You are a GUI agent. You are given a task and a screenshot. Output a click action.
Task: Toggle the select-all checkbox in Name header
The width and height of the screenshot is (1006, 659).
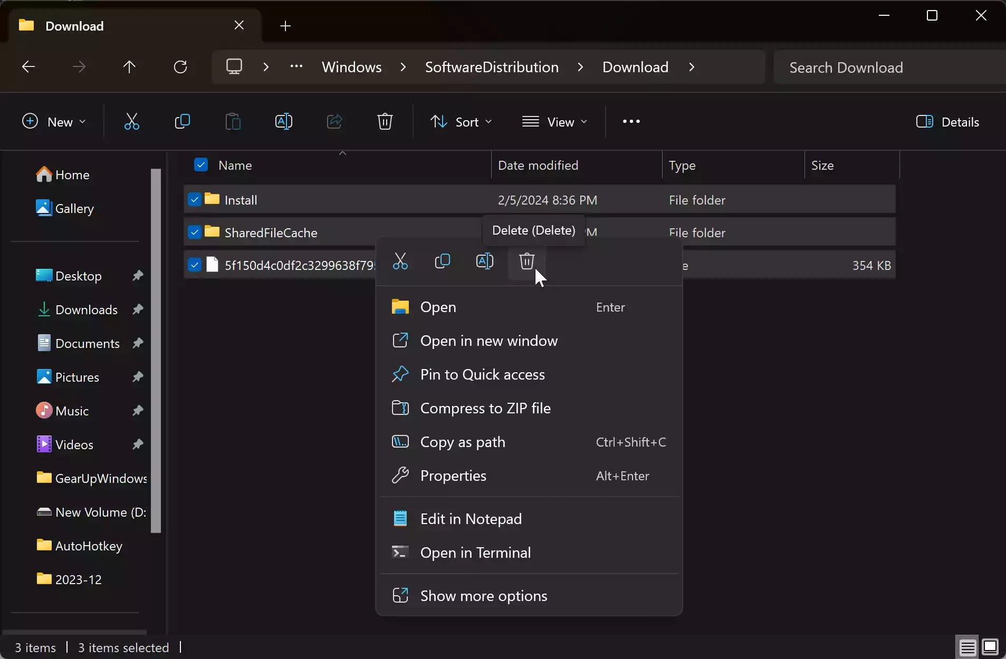(x=201, y=165)
